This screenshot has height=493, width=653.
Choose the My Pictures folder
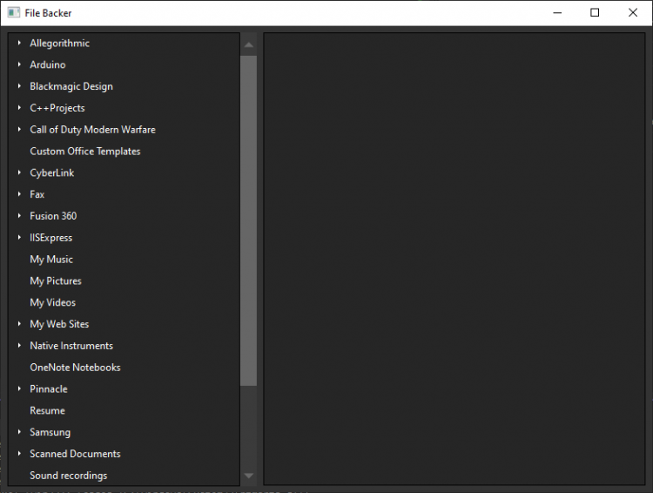pyautogui.click(x=56, y=281)
